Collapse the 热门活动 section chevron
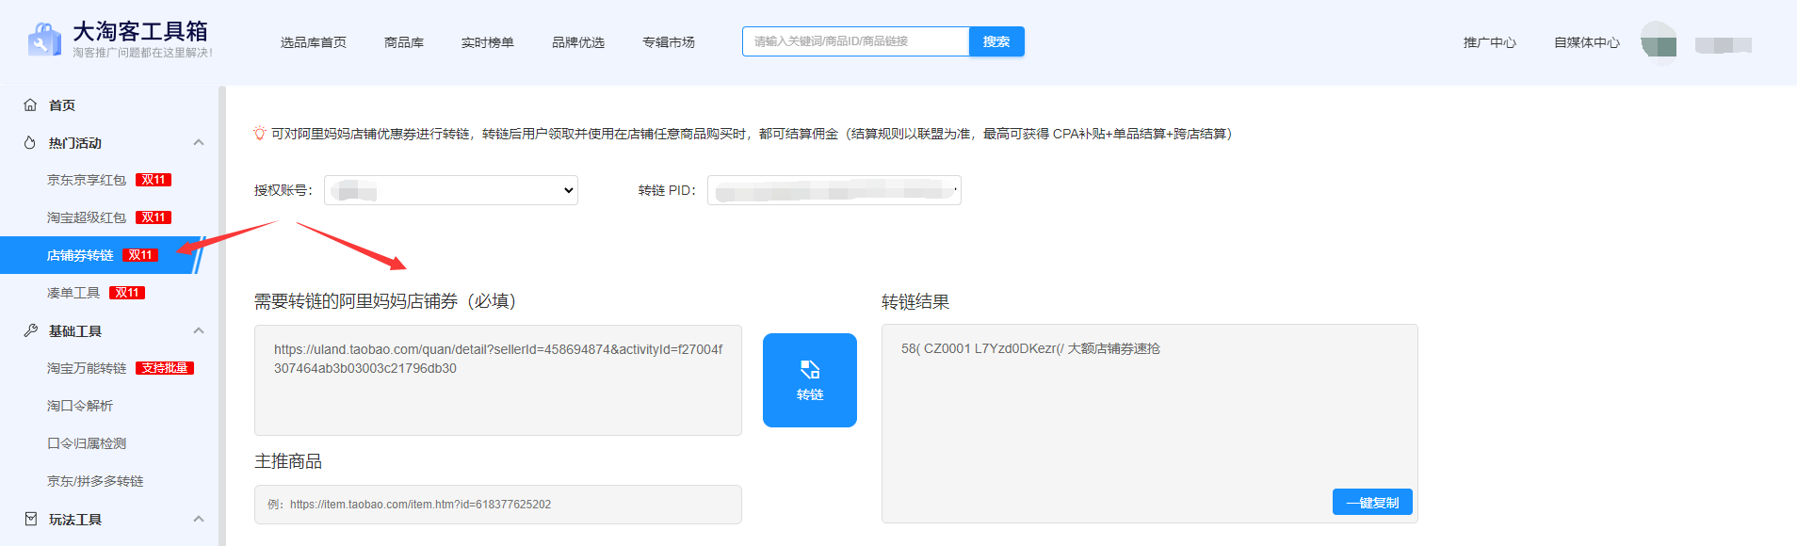The image size is (1797, 546). tap(199, 143)
